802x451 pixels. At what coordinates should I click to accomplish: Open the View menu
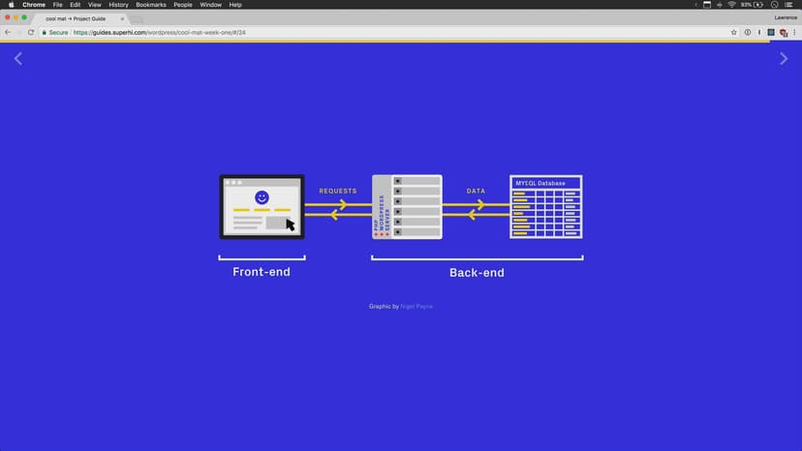coord(94,5)
